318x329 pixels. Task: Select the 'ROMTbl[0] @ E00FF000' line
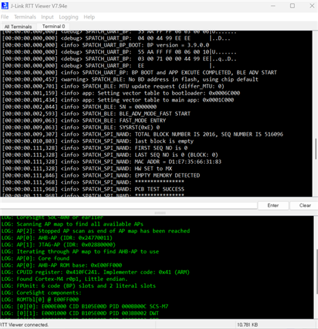pos(40,300)
